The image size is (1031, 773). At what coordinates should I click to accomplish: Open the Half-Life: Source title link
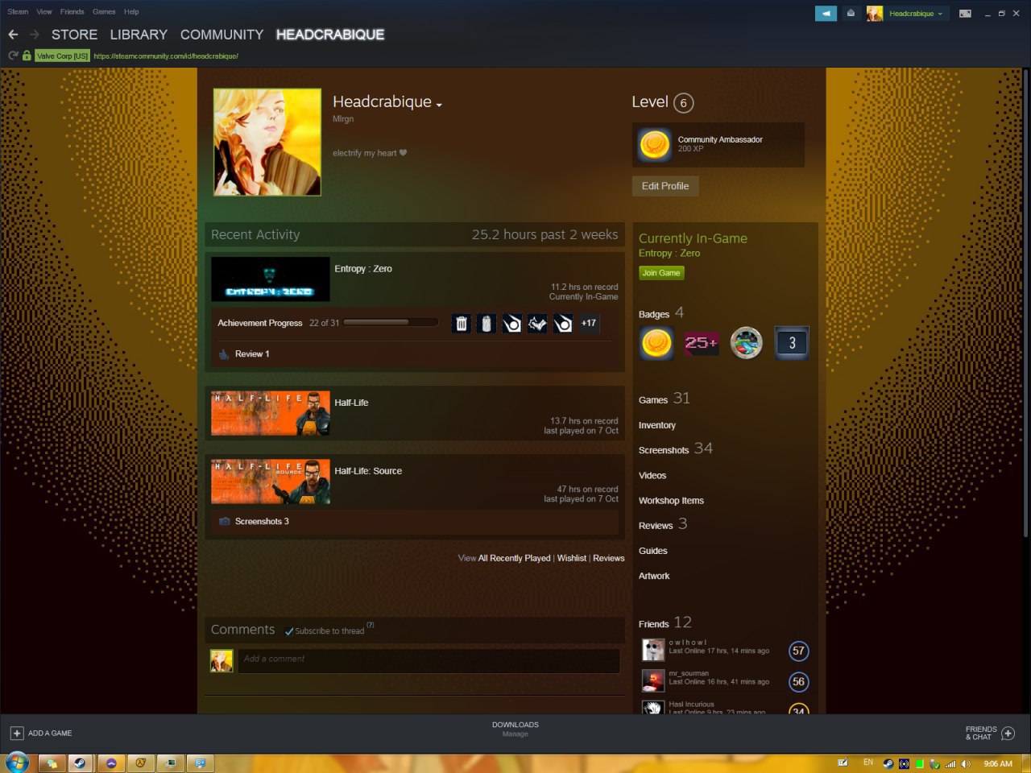pos(368,471)
